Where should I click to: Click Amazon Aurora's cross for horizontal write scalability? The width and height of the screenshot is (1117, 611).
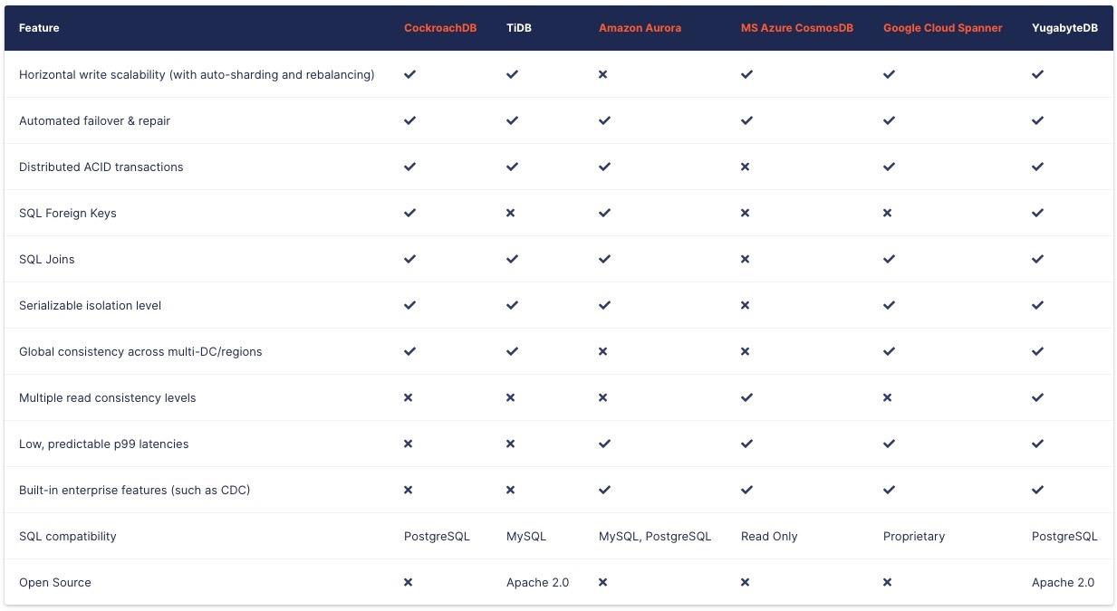603,74
